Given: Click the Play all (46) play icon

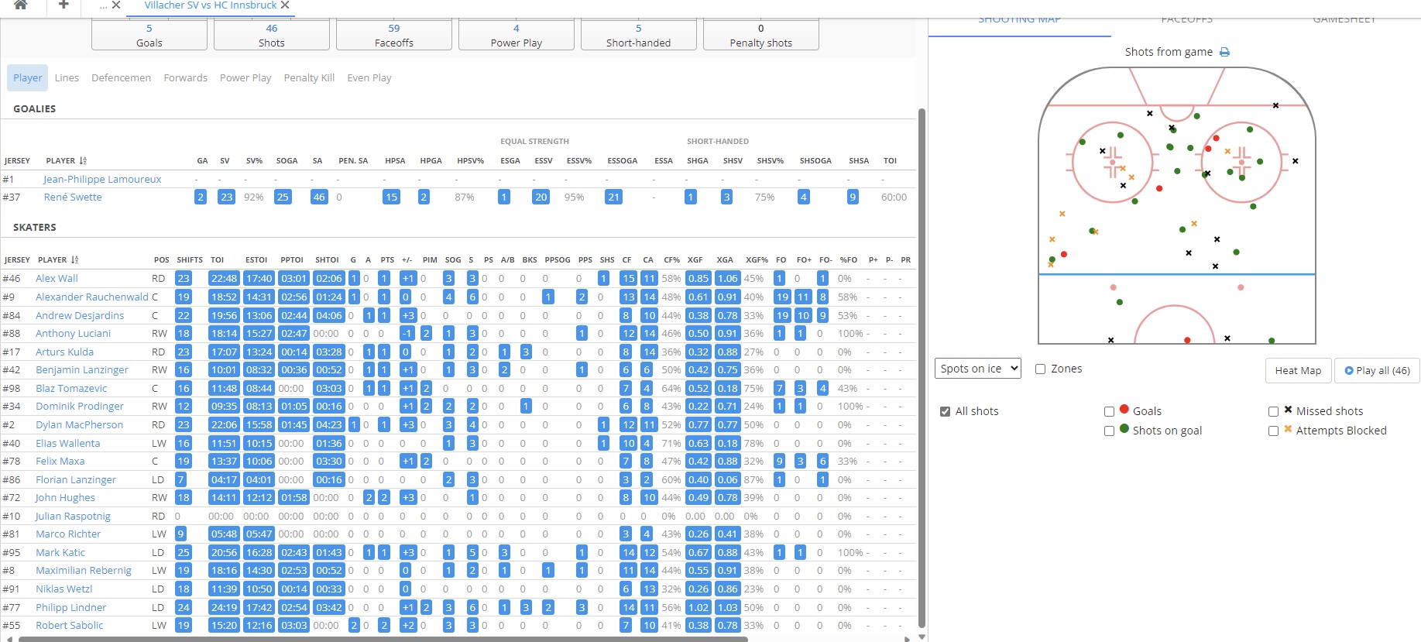Looking at the screenshot, I should coord(1349,371).
